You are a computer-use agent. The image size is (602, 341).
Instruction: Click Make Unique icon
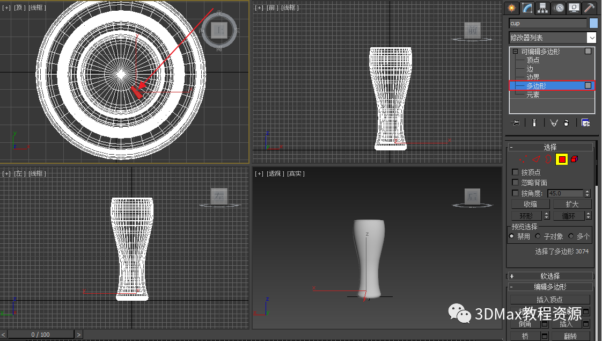pyautogui.click(x=554, y=122)
